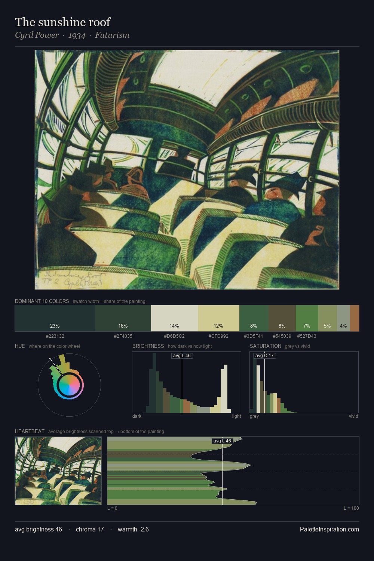Select the 23% color swatch #223132
374x561 pixels.
(x=55, y=318)
